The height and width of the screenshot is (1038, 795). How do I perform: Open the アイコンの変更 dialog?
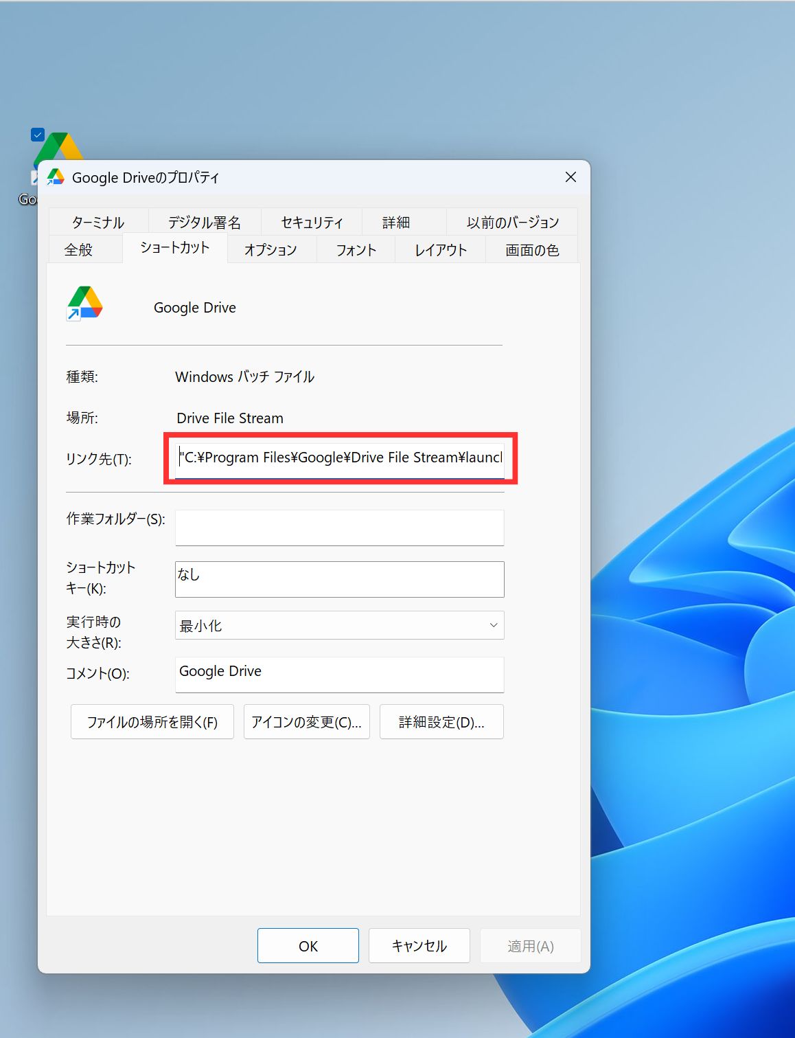click(306, 721)
